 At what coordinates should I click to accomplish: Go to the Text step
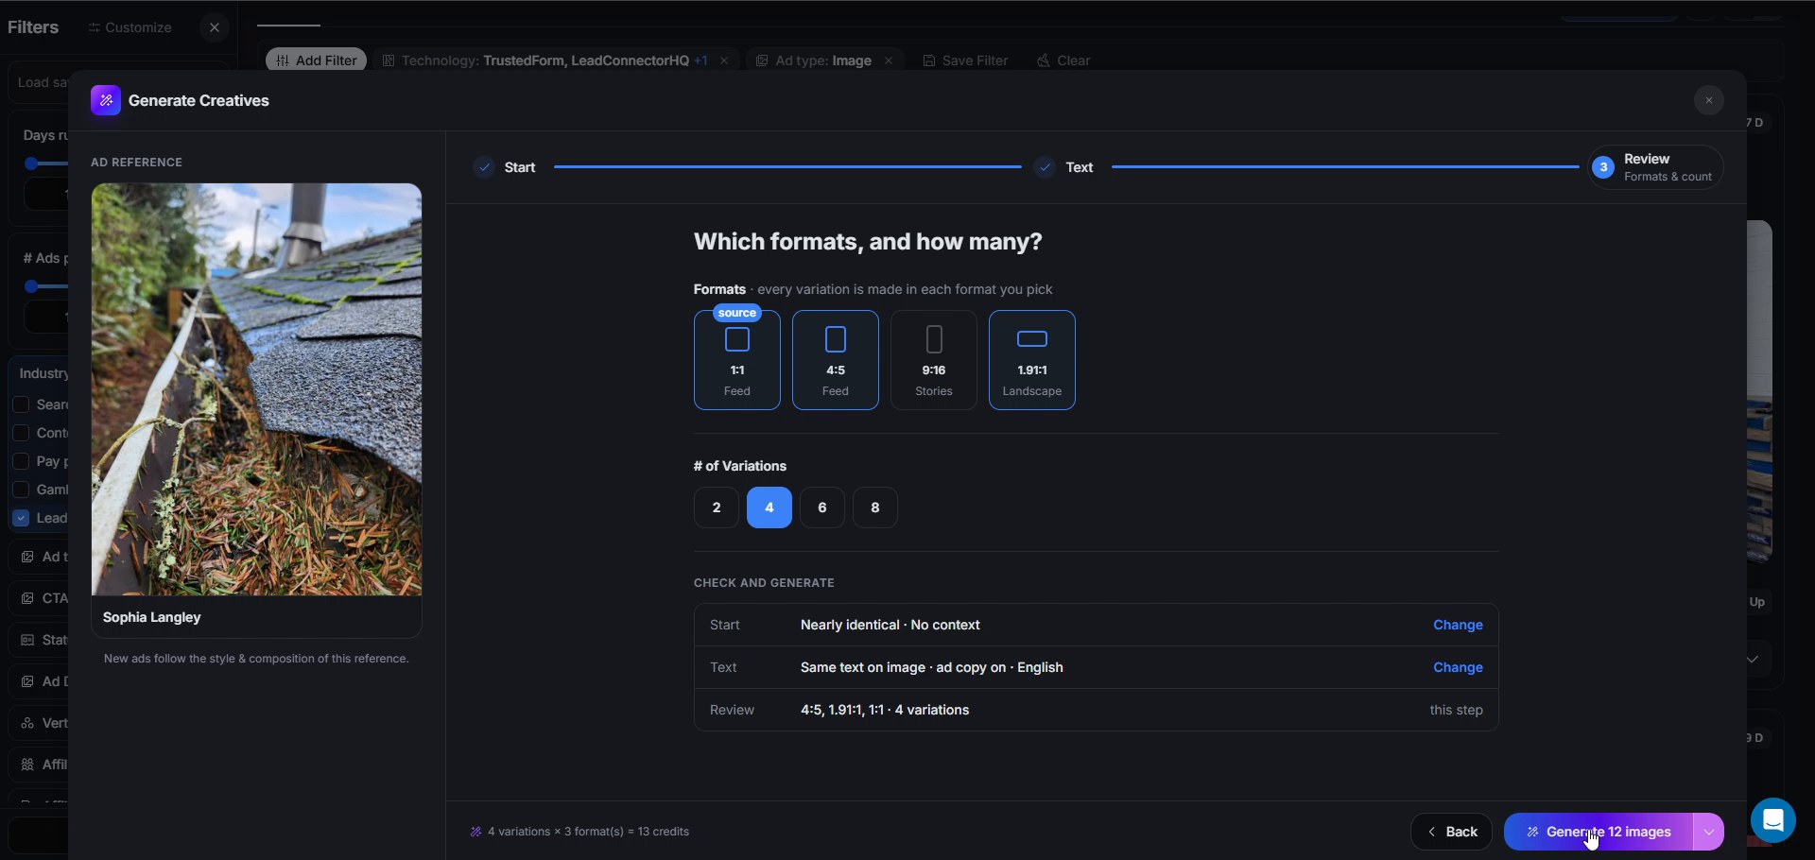pyautogui.click(x=1064, y=167)
